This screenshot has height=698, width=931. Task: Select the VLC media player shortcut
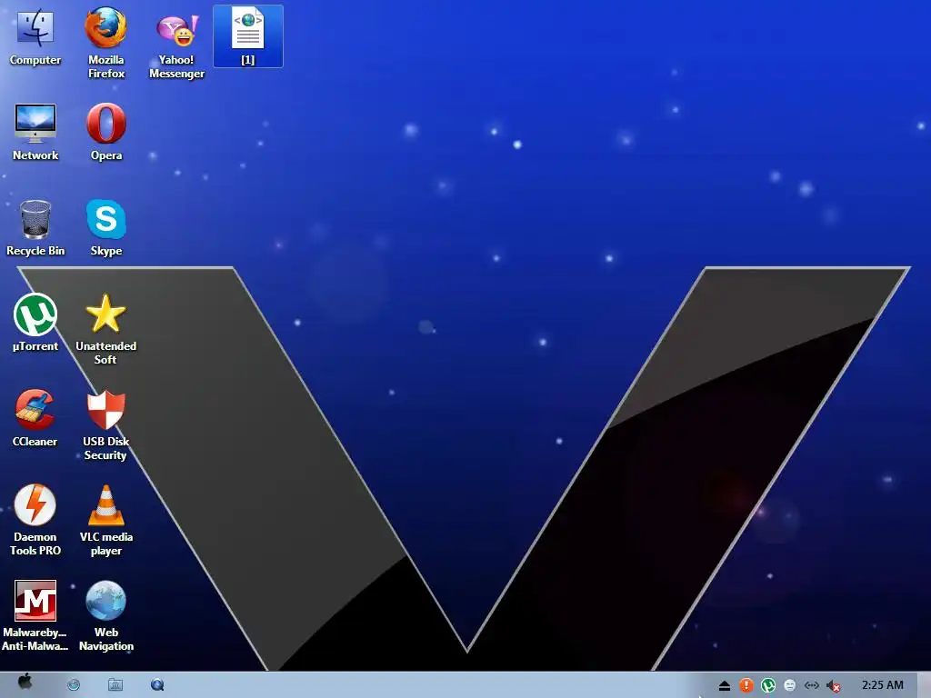105,520
